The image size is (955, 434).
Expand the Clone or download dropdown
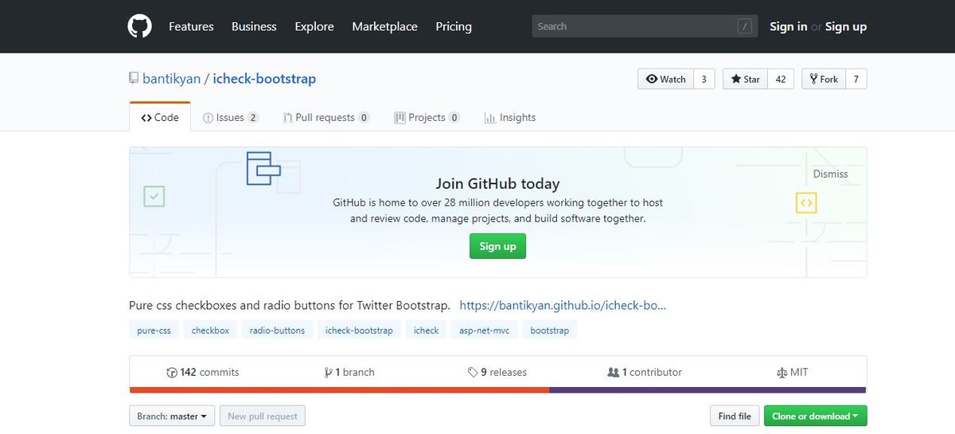815,416
